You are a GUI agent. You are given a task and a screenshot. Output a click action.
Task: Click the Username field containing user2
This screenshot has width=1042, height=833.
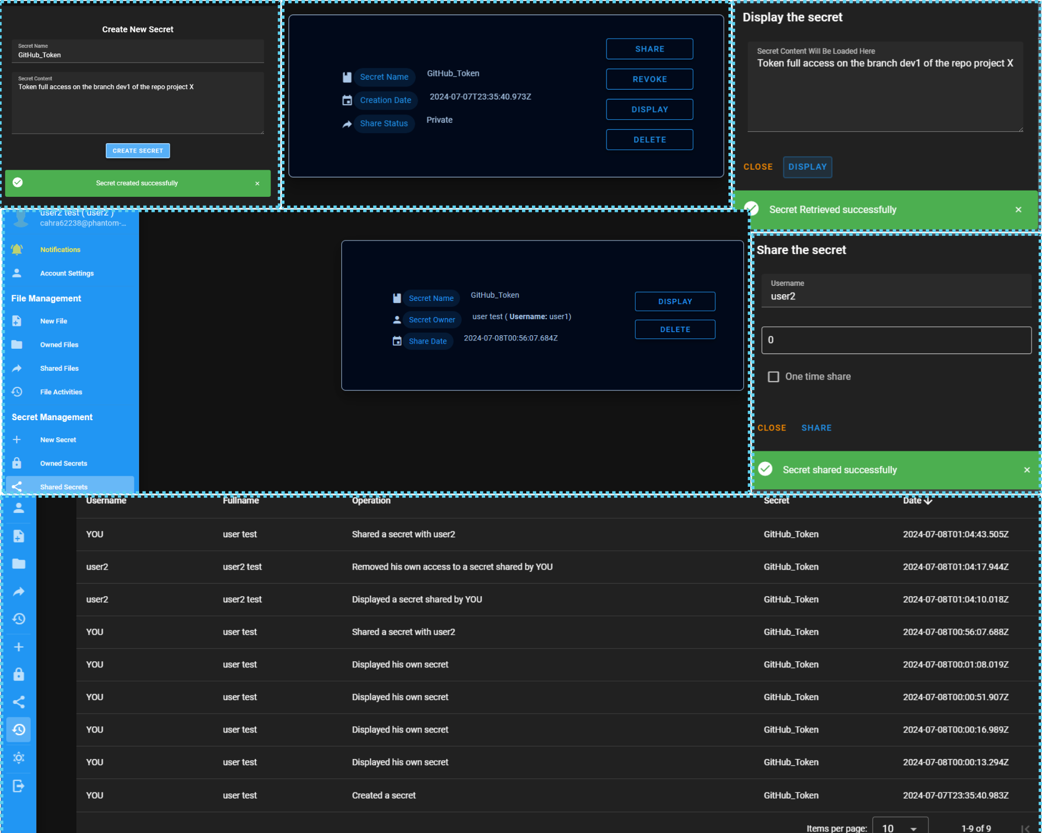[896, 291]
